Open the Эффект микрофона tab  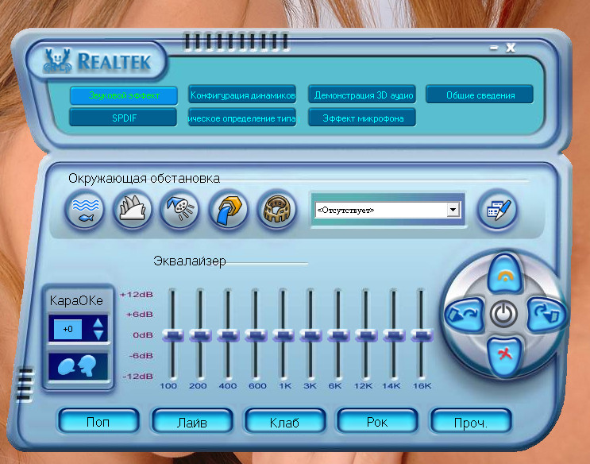point(363,118)
